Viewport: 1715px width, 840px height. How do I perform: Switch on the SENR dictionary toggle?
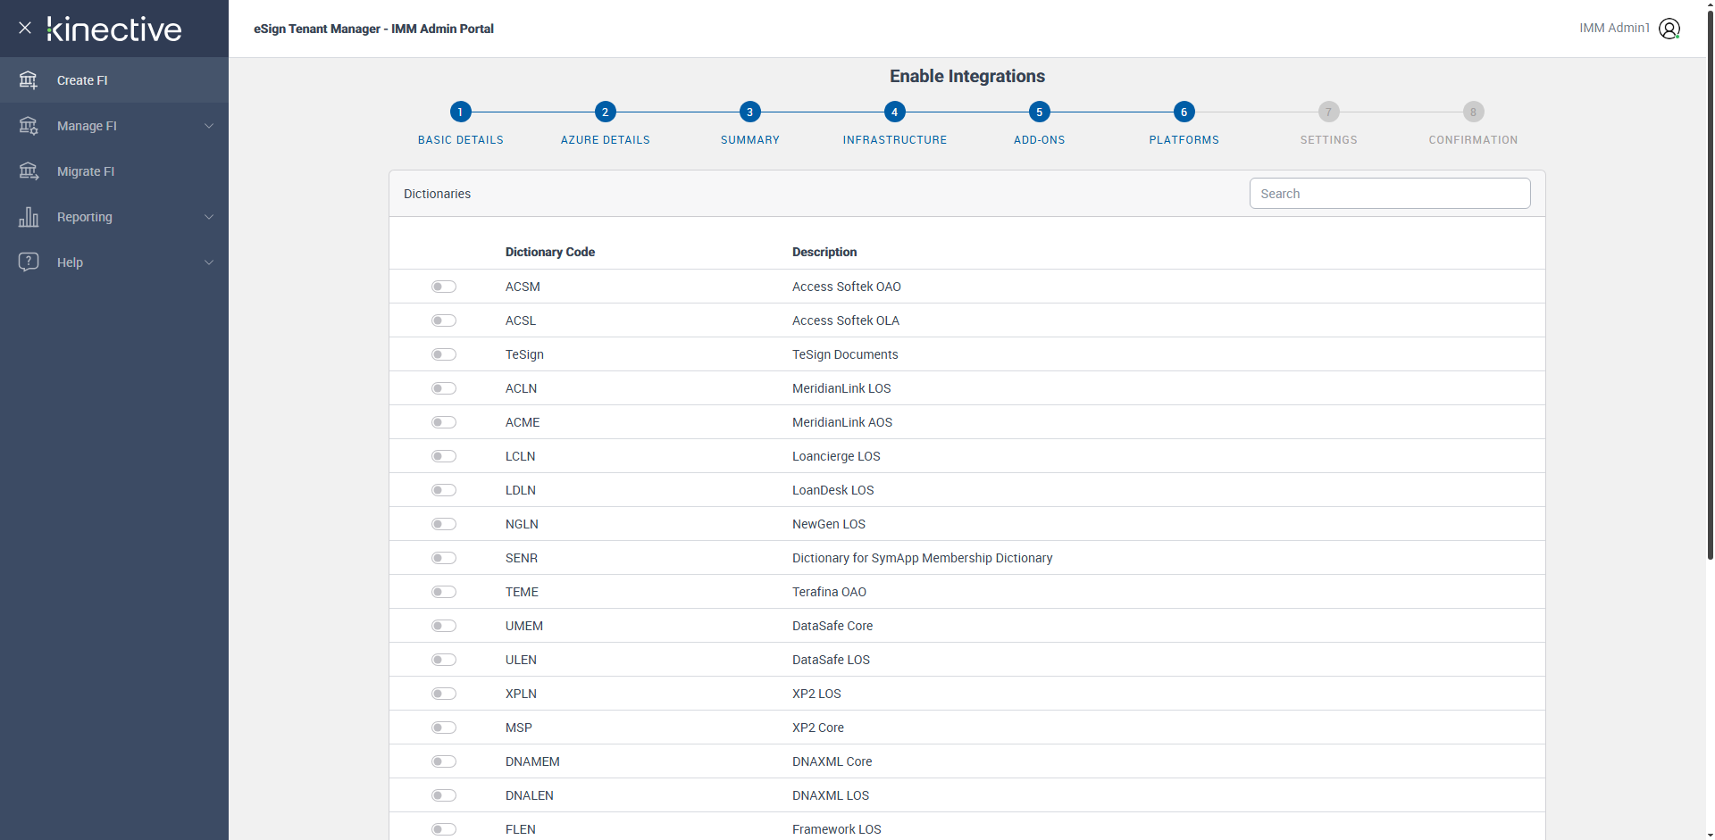[x=444, y=558]
